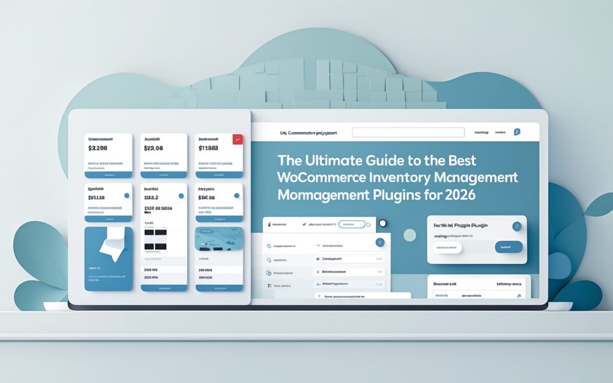Select the fourth list row in the panel
The width and height of the screenshot is (613, 383).
point(349,284)
